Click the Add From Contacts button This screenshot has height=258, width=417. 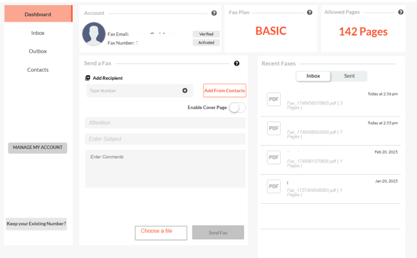click(225, 90)
